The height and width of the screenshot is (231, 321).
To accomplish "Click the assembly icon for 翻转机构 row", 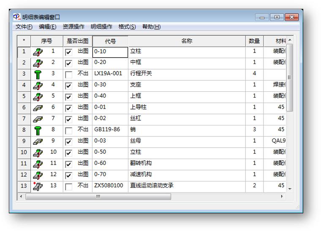I will point(38,165).
